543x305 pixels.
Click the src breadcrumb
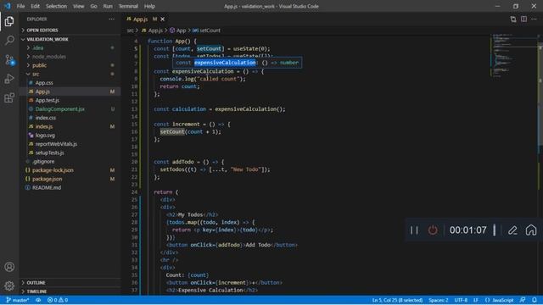tap(130, 30)
